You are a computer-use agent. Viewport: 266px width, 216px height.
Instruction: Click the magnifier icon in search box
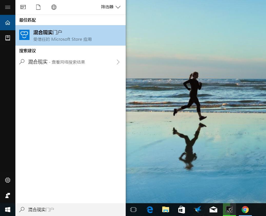[x=22, y=210]
